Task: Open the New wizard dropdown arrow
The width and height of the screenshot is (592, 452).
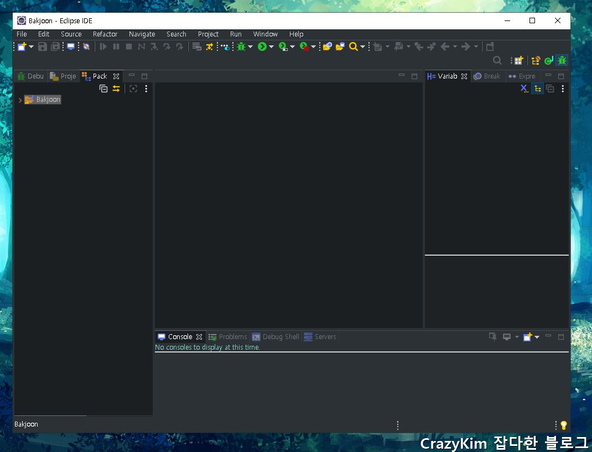Action: tap(30, 46)
